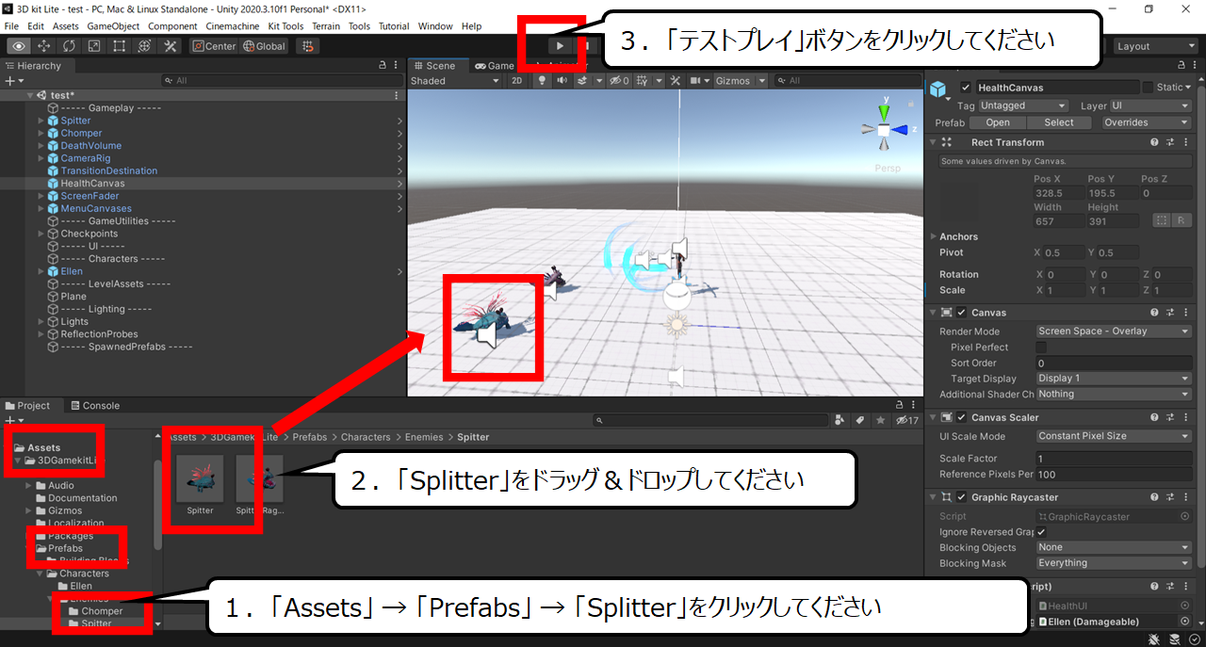The image size is (1206, 647).
Task: Open the Layer dropdown showing UI
Action: [1150, 105]
